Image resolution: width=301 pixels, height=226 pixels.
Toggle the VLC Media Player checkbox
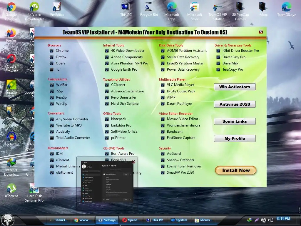coord(162,85)
